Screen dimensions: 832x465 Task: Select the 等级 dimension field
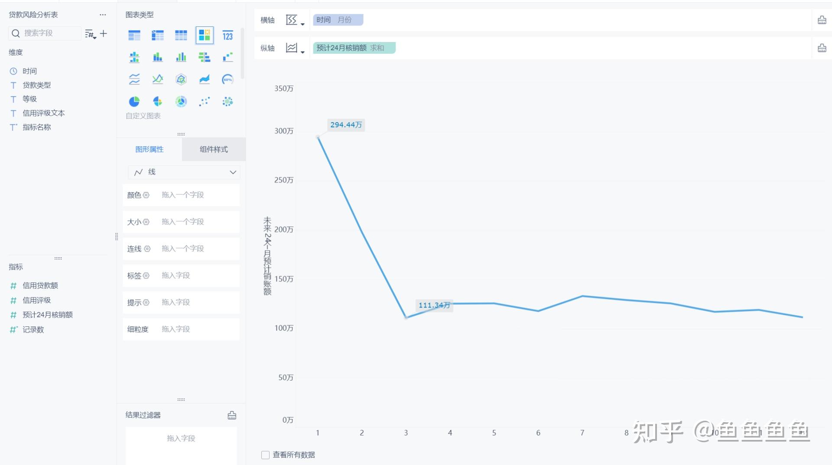point(29,99)
